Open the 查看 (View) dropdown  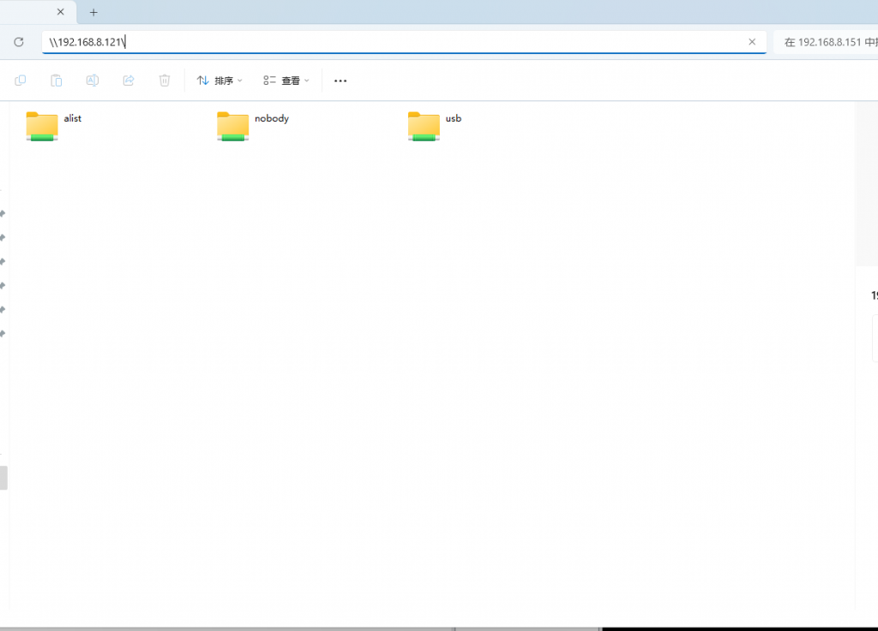point(287,80)
